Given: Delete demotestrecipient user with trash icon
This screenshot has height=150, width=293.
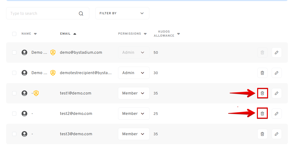Looking at the screenshot, I should click(262, 73).
